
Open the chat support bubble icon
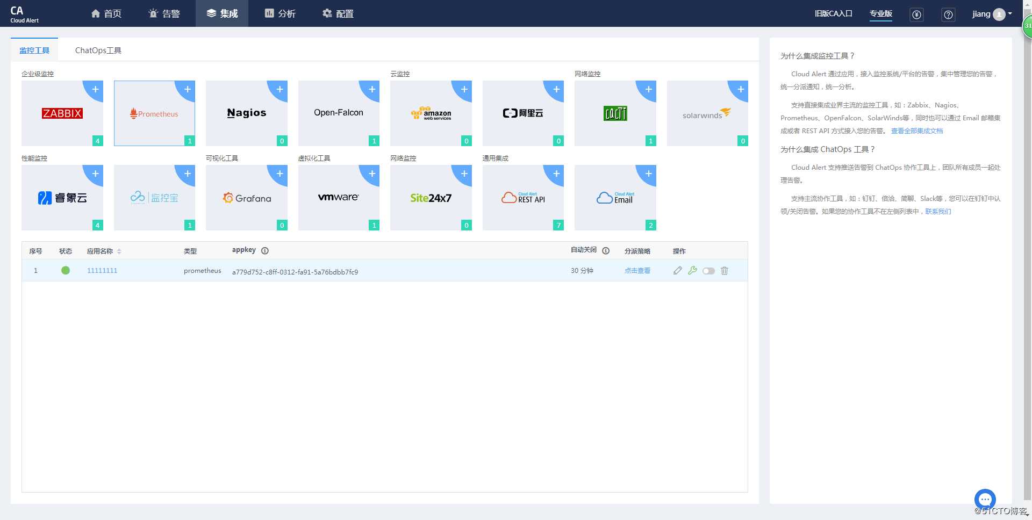[x=985, y=499]
